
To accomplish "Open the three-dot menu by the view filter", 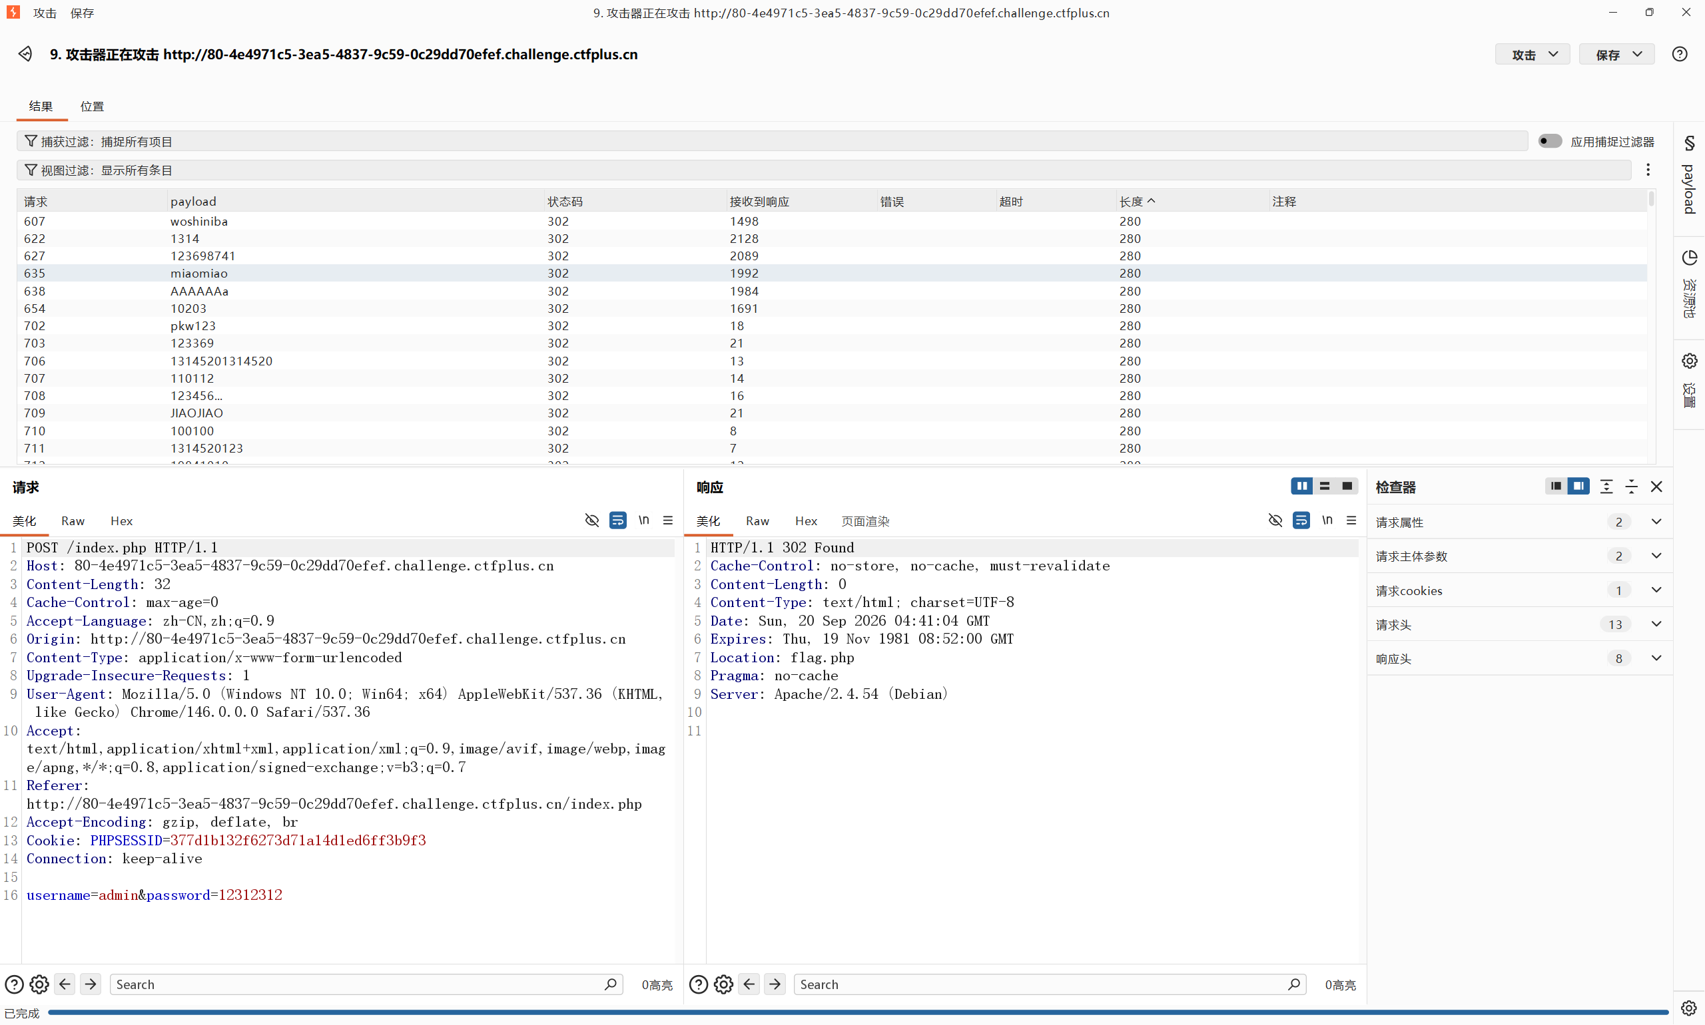I will (x=1648, y=170).
